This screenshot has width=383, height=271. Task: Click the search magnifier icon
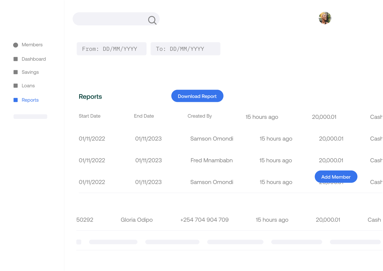tap(152, 20)
